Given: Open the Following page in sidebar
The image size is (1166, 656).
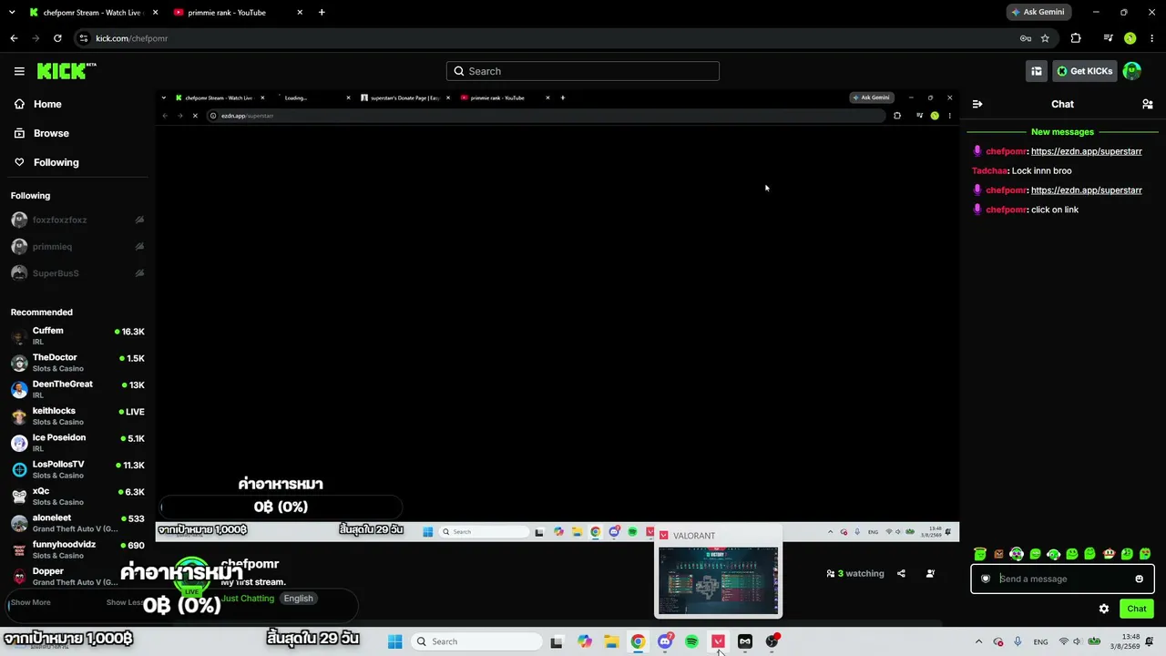Looking at the screenshot, I should click(x=56, y=162).
